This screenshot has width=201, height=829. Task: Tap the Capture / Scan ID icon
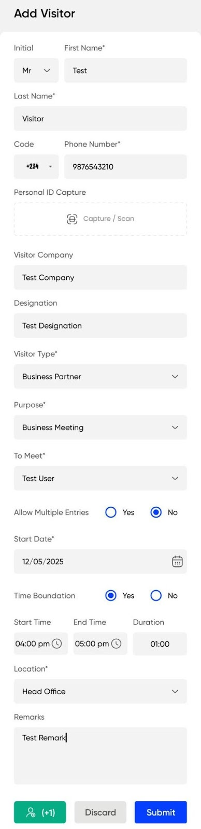[x=72, y=219]
